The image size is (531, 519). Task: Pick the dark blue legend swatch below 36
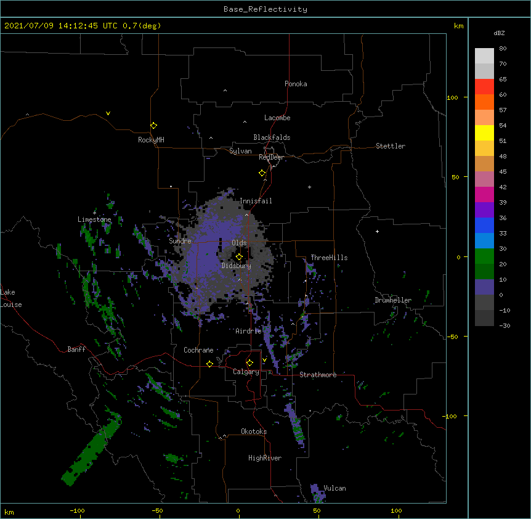click(x=484, y=225)
